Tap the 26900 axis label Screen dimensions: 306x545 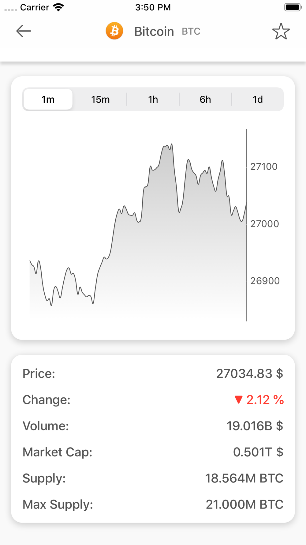(x=265, y=281)
